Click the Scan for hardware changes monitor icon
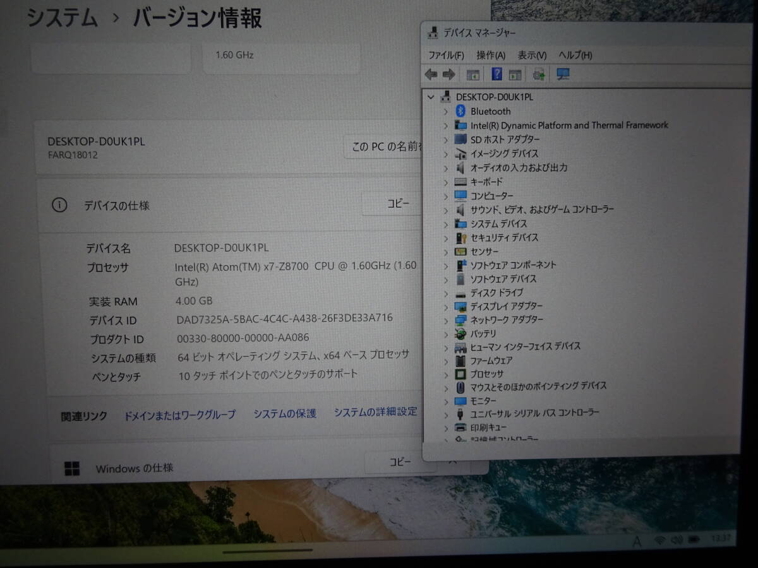 coord(563,74)
